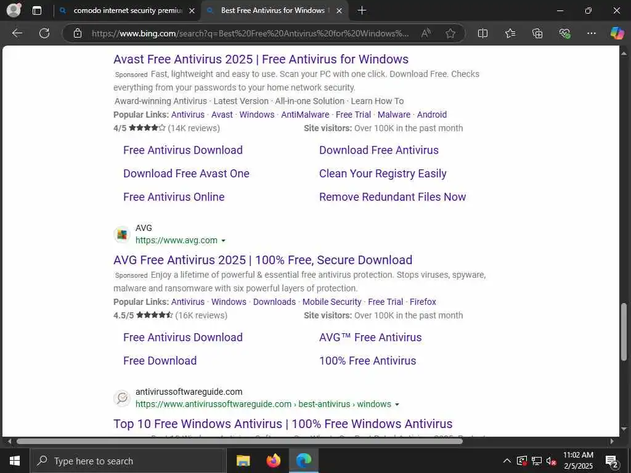Activate the Read aloud icon
This screenshot has height=473, width=631.
click(426, 33)
